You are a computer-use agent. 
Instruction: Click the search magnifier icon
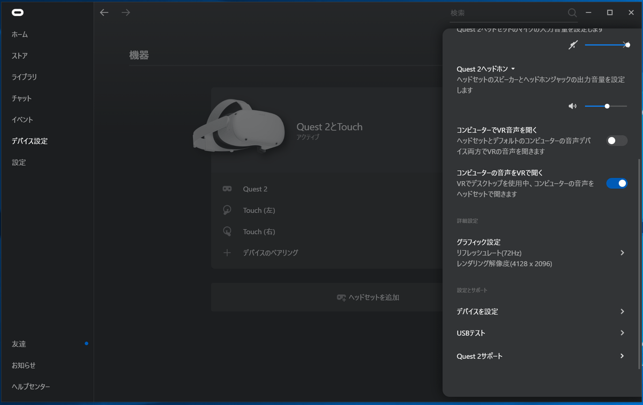572,13
